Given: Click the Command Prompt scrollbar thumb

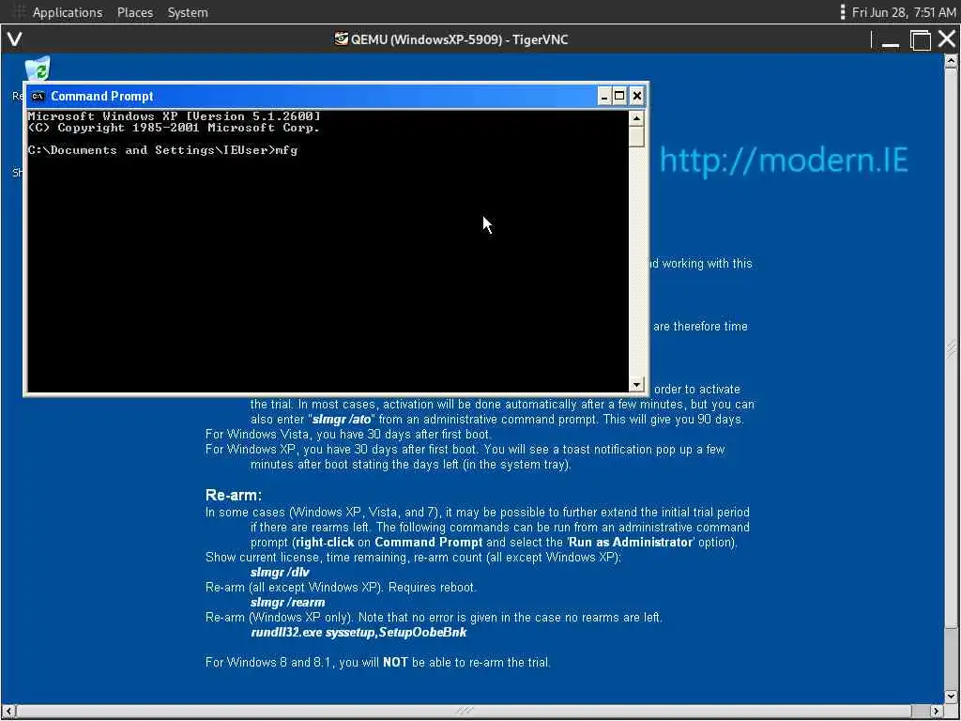Looking at the screenshot, I should pos(636,136).
